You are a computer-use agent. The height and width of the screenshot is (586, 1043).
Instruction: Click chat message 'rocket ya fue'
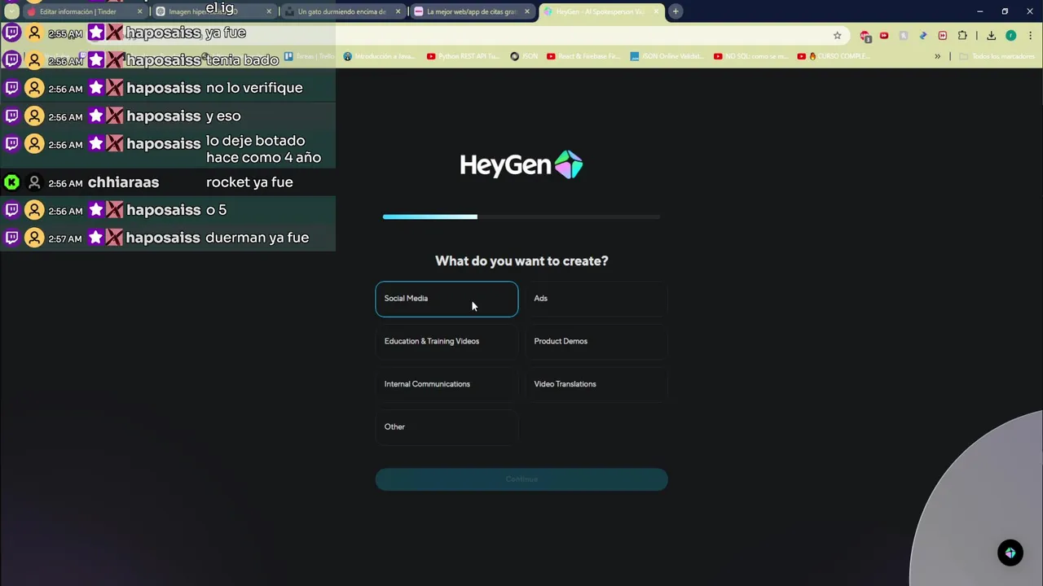coord(249,182)
